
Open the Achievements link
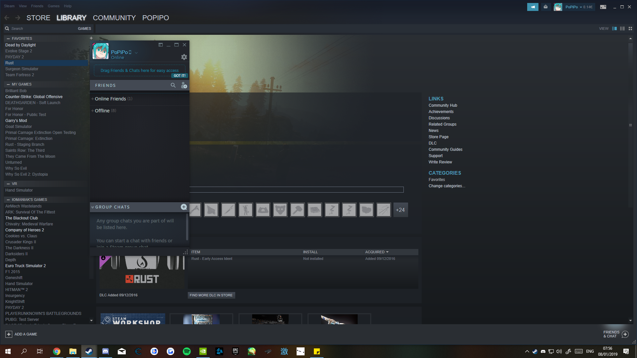tap(441, 112)
